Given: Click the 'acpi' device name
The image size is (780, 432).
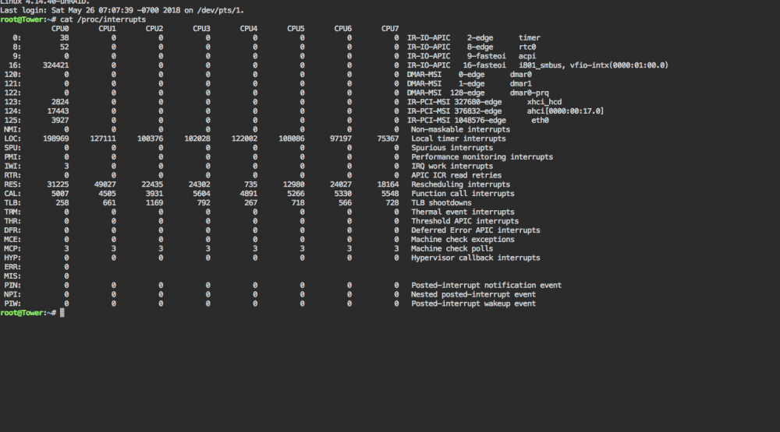Looking at the screenshot, I should 527,56.
